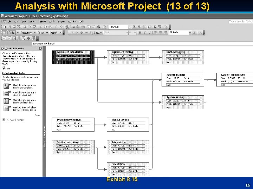This screenshot has height=189, width=253.
Task: Click the finish-to-start link icon
Action: (x=6, y=86)
